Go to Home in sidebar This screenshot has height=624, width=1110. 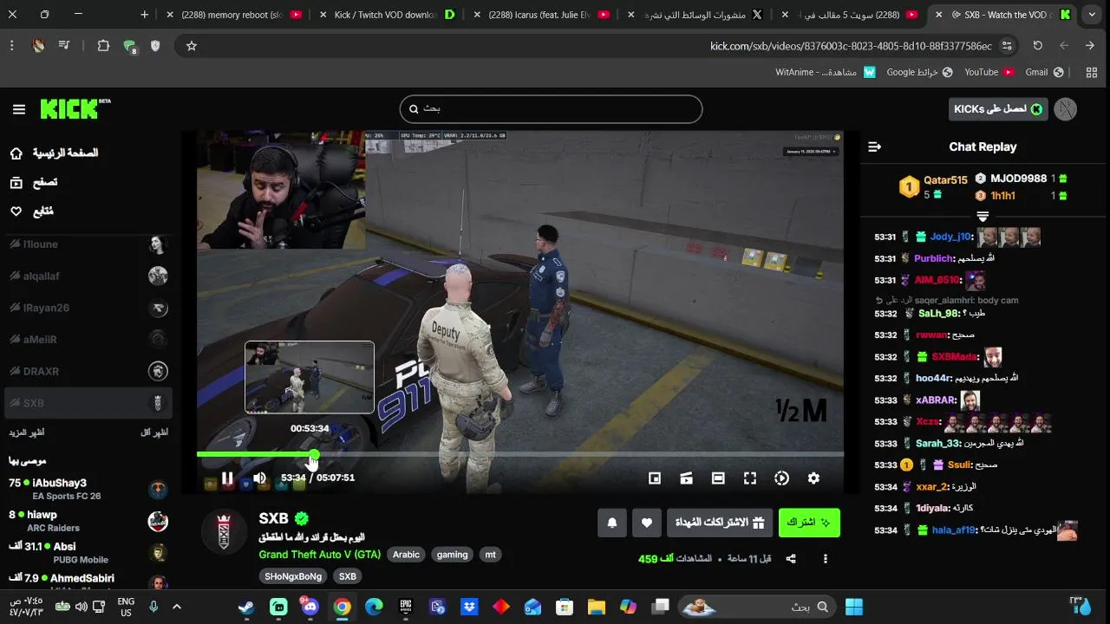[x=54, y=153]
